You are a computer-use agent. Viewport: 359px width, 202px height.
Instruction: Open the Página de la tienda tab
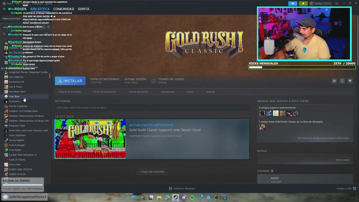70,92
